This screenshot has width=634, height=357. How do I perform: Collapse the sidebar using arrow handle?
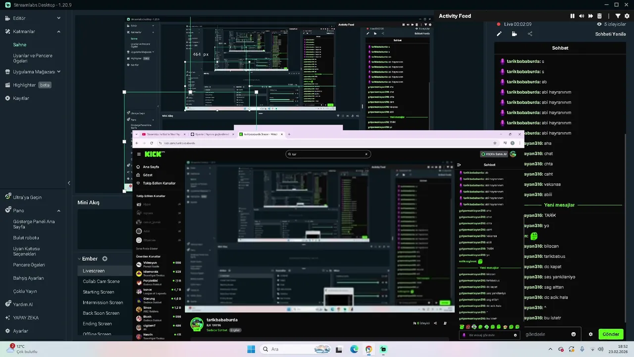point(69,183)
